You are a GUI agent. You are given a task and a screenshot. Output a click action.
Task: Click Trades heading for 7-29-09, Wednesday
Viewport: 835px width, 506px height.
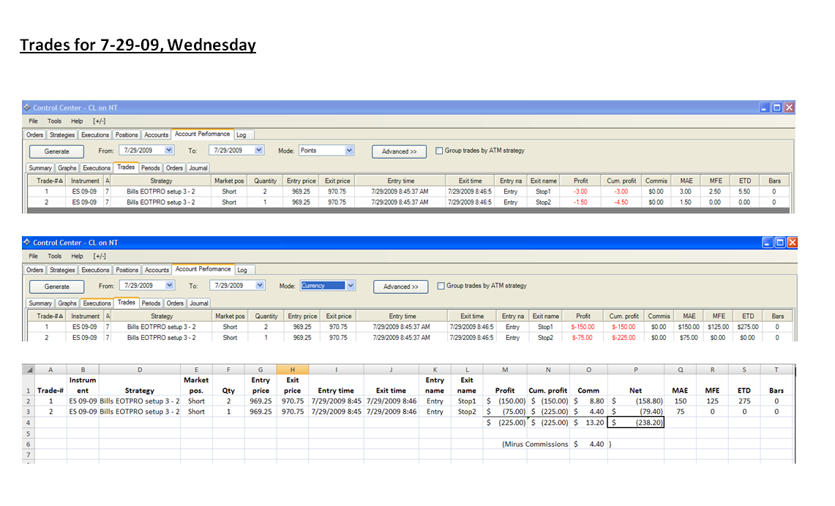pyautogui.click(x=138, y=45)
